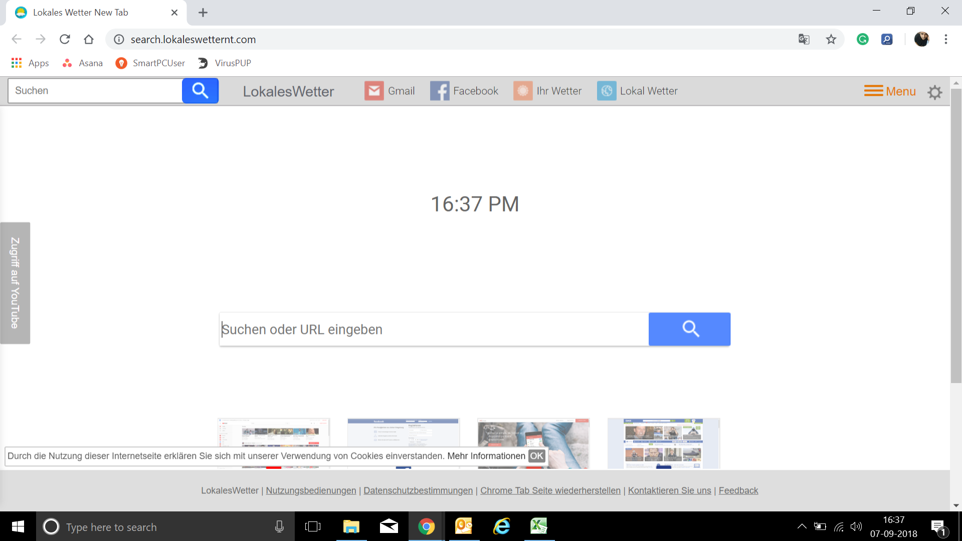The image size is (962, 541).
Task: Expand the hamburger Menu
Action: pyautogui.click(x=889, y=91)
